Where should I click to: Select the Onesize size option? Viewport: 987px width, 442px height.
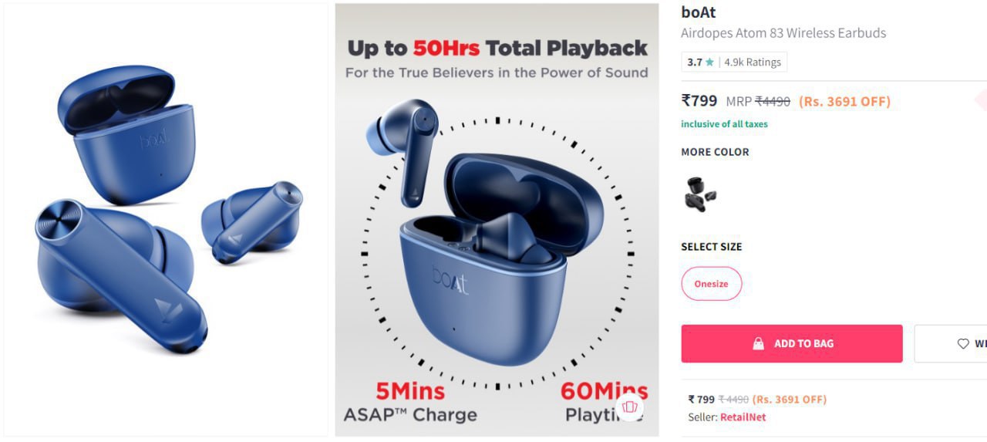711,284
